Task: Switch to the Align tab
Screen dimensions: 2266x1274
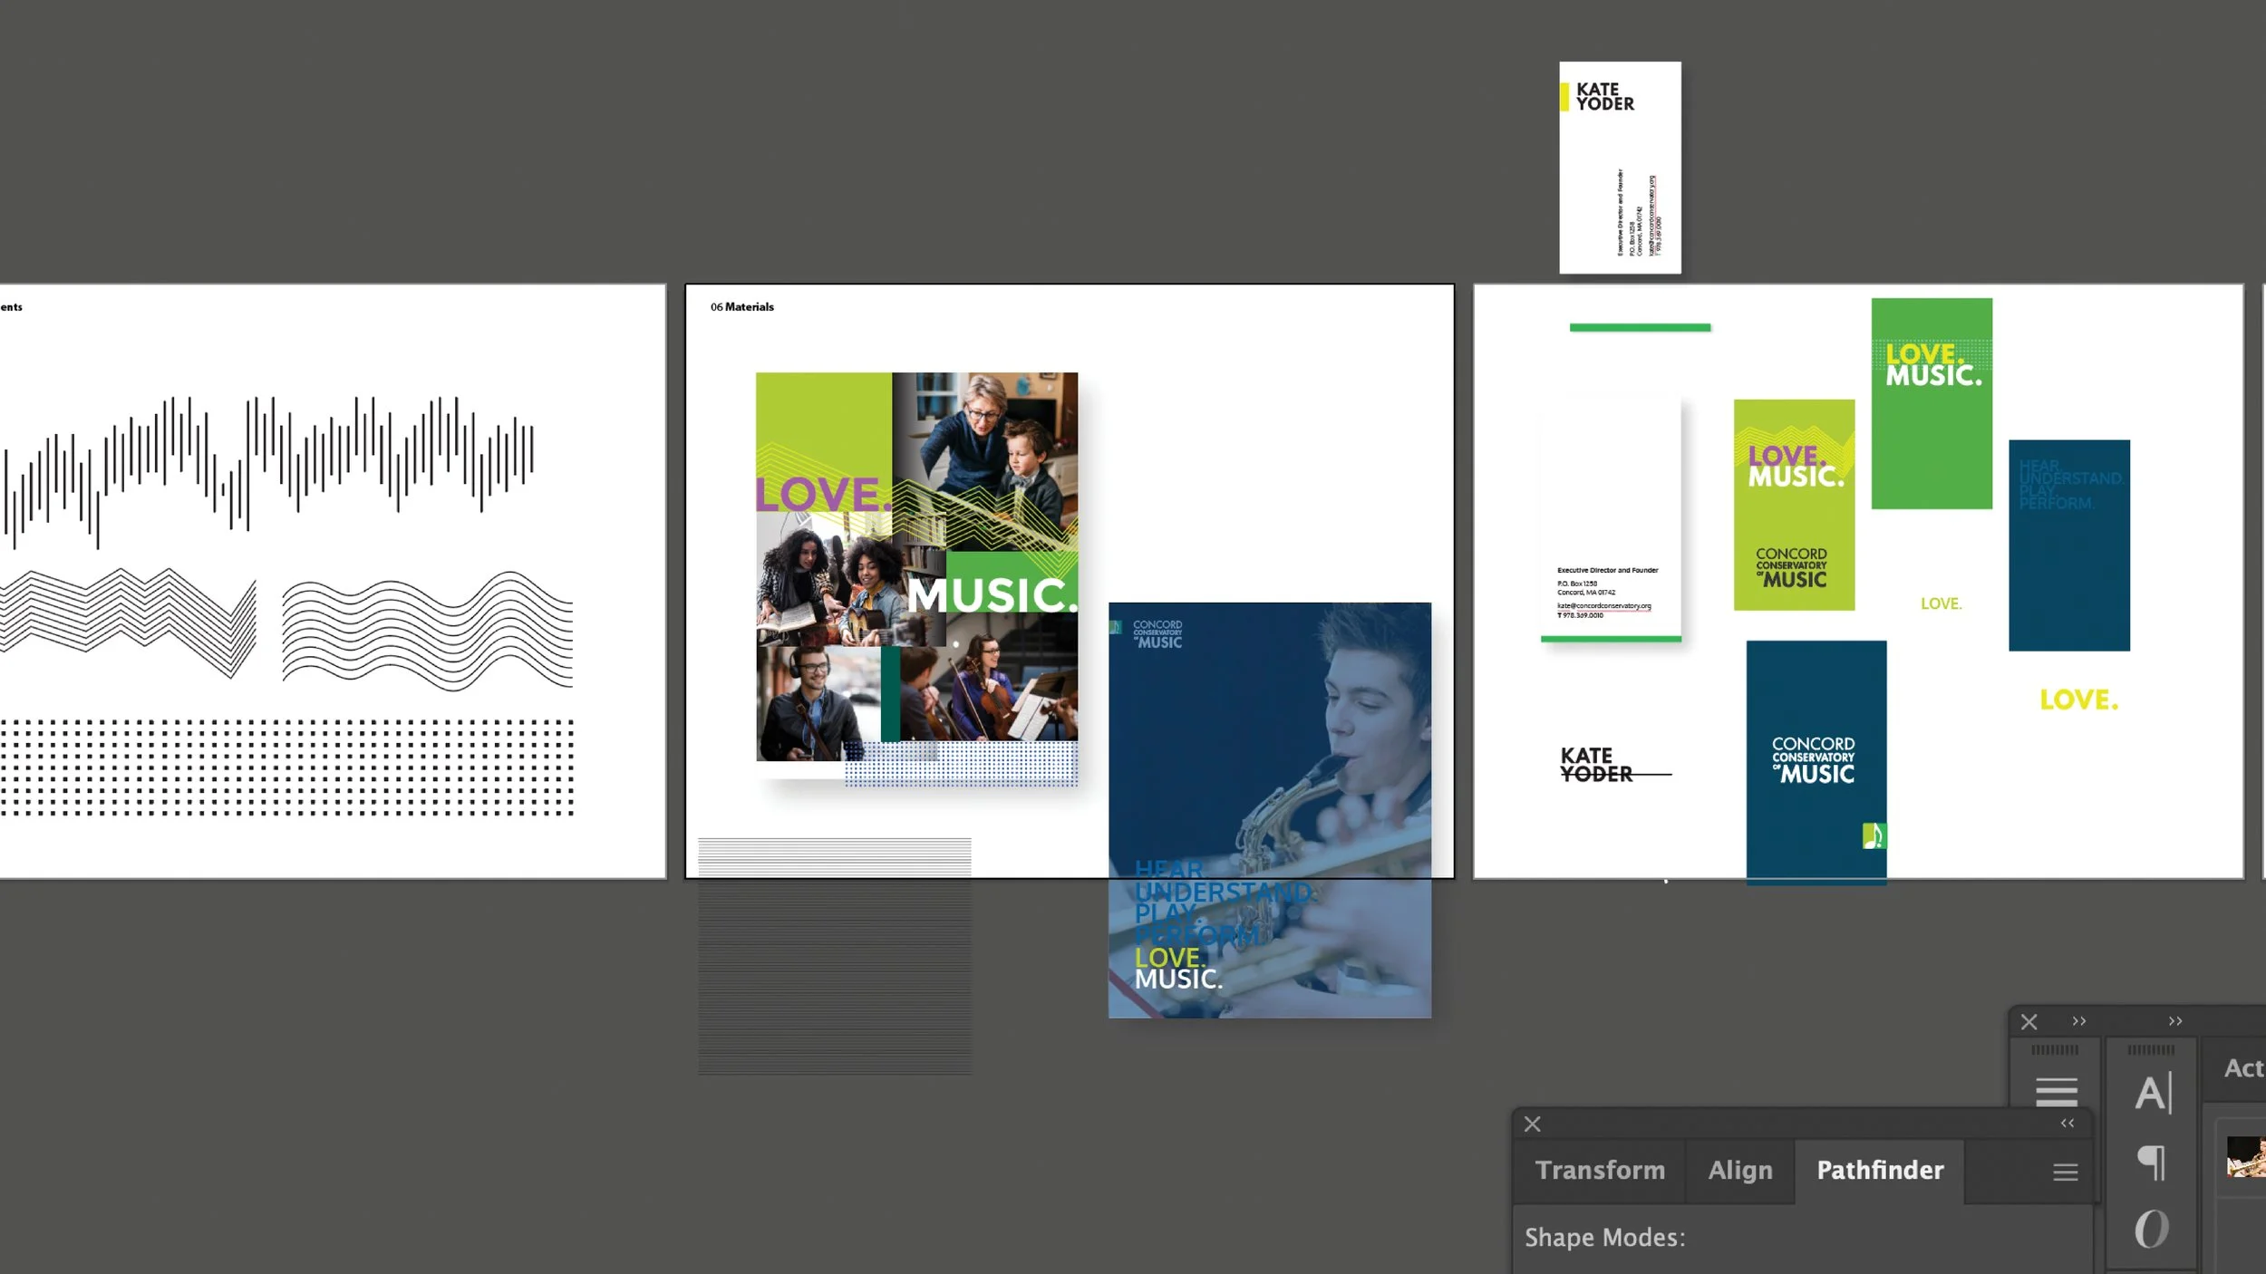Action: point(1739,1171)
